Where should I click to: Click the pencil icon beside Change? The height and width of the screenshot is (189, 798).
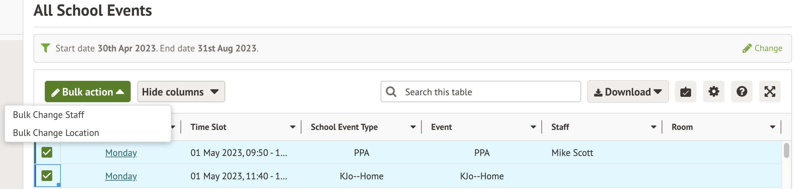coord(747,49)
